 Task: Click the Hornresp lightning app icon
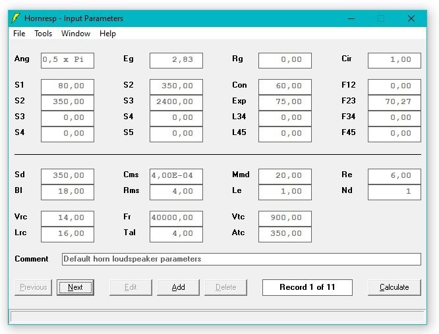tap(16, 18)
